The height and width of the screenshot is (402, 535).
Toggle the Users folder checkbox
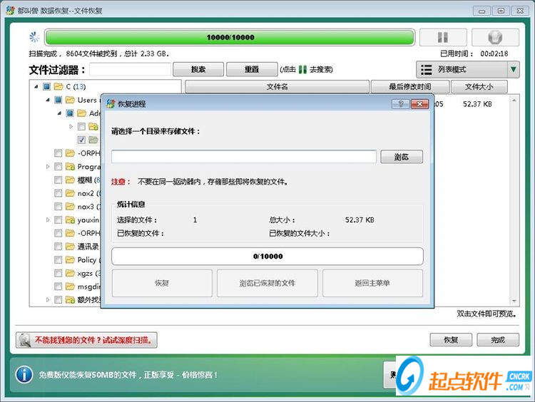click(x=58, y=100)
